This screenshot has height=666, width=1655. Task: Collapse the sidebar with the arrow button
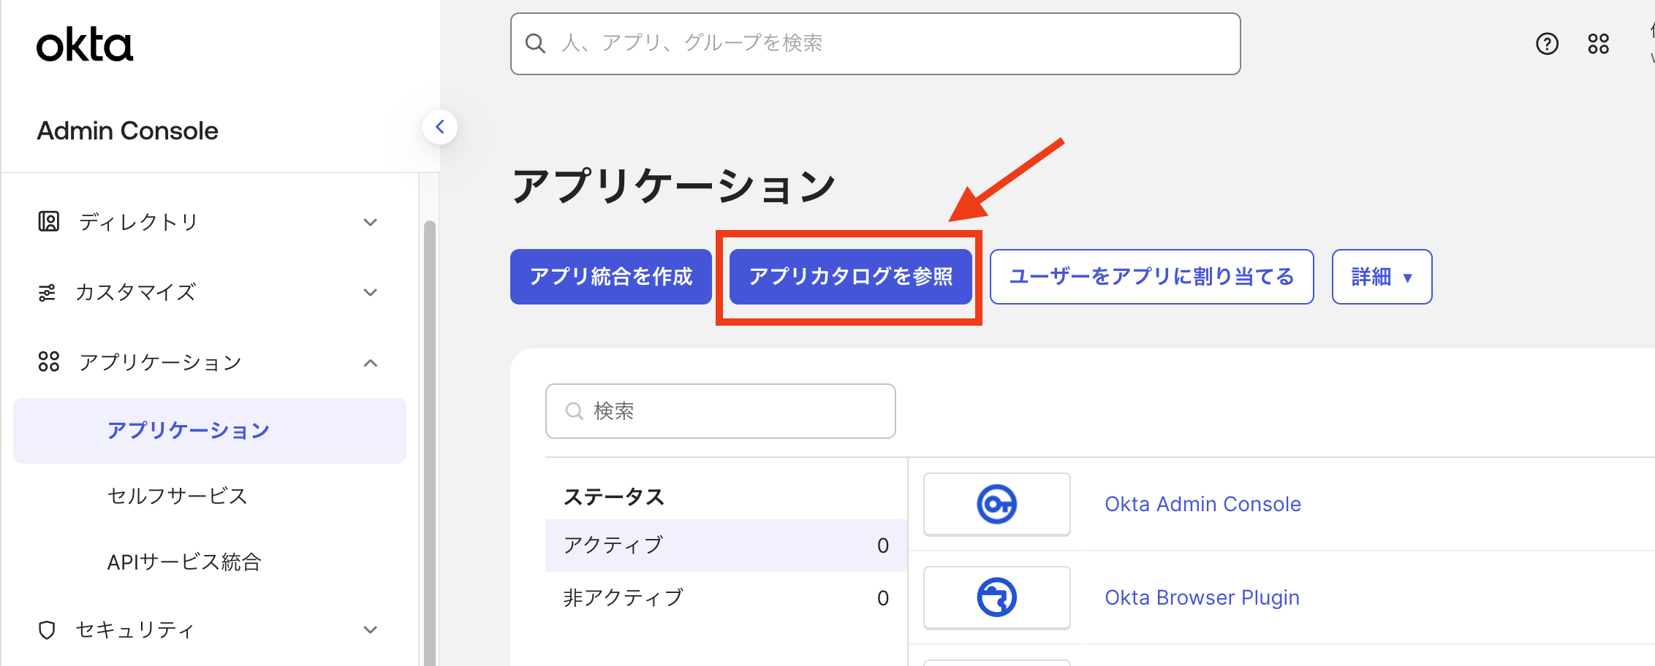click(440, 127)
